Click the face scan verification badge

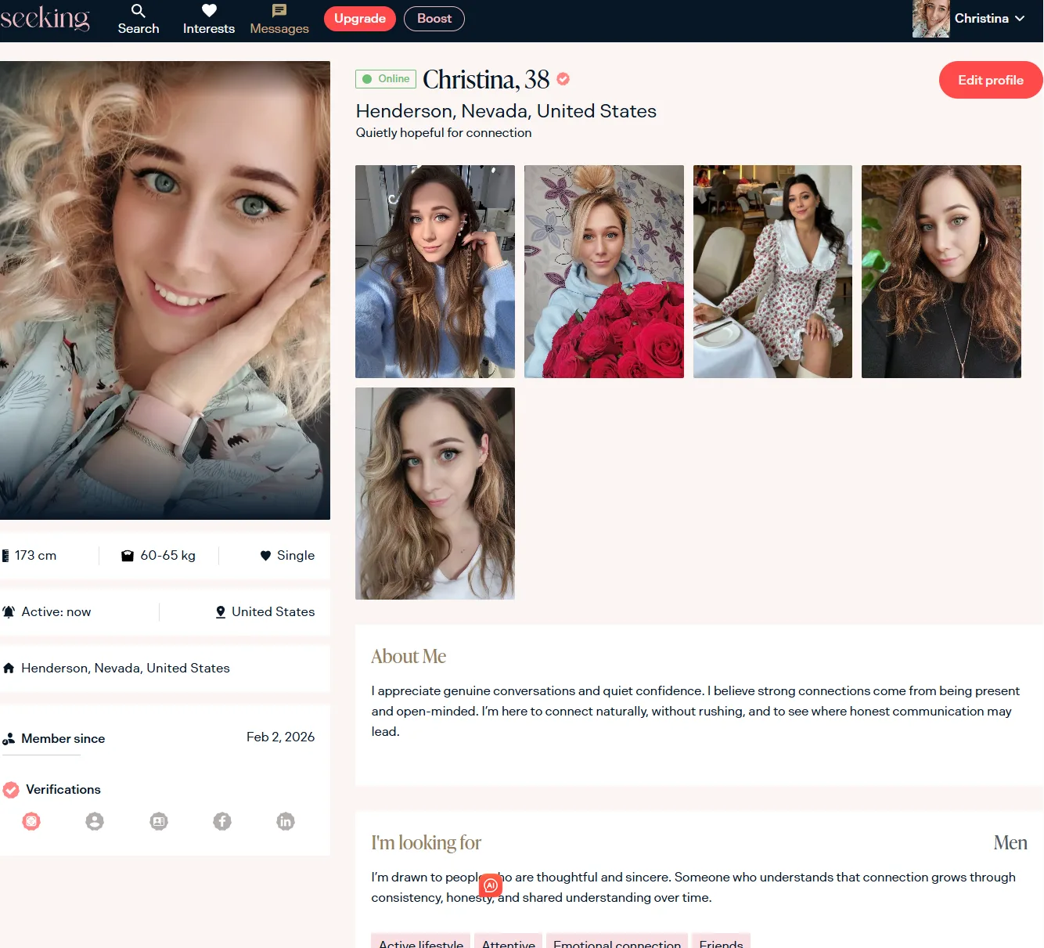31,821
